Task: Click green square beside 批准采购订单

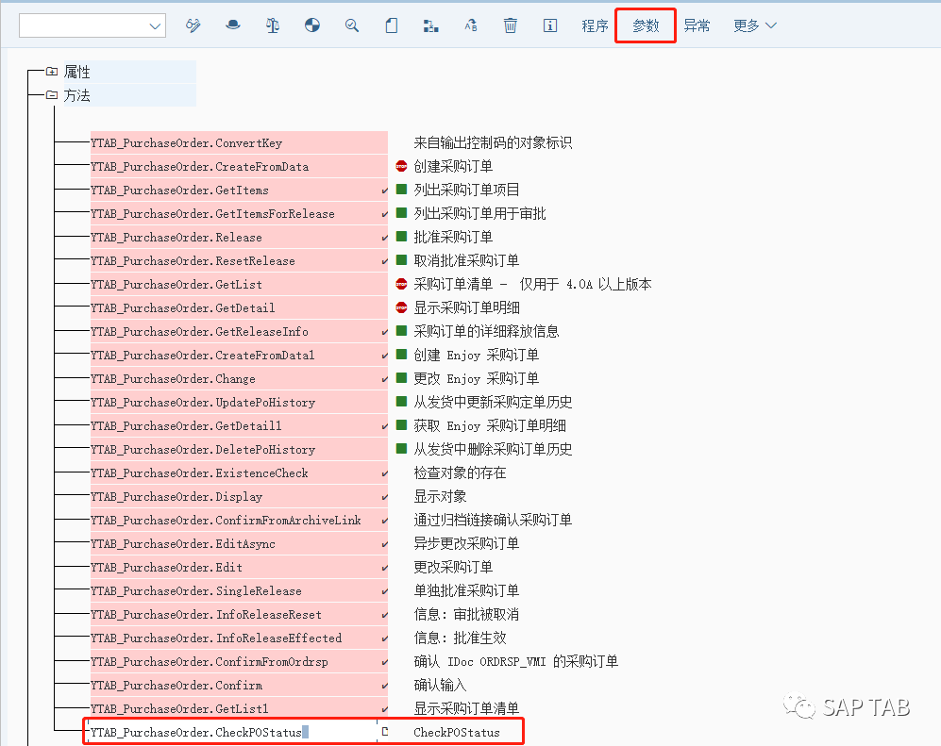Action: pyautogui.click(x=401, y=237)
